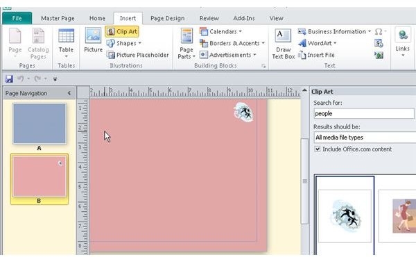Open the All media file types combo box
416x257 pixels.
(365, 138)
